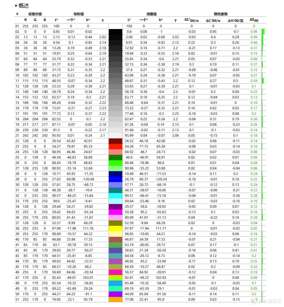The height and width of the screenshot is (307, 284).
Task: Click the violet swatch in row 50
Action: click(115, 294)
